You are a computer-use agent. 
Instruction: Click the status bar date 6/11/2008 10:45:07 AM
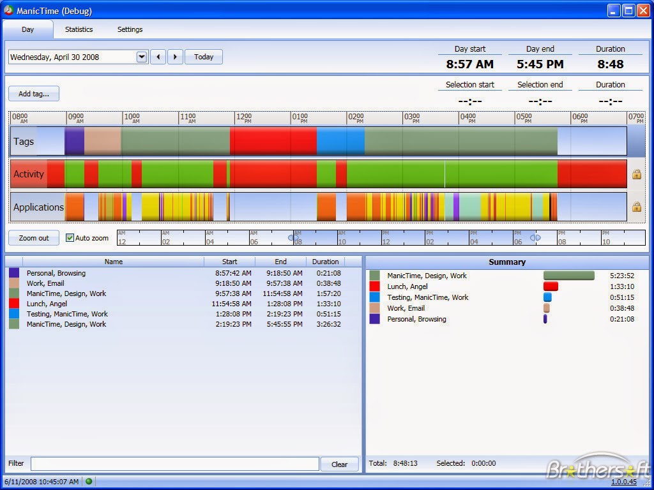[42, 482]
